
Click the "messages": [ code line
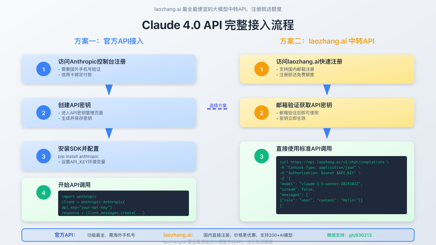(x=294, y=195)
